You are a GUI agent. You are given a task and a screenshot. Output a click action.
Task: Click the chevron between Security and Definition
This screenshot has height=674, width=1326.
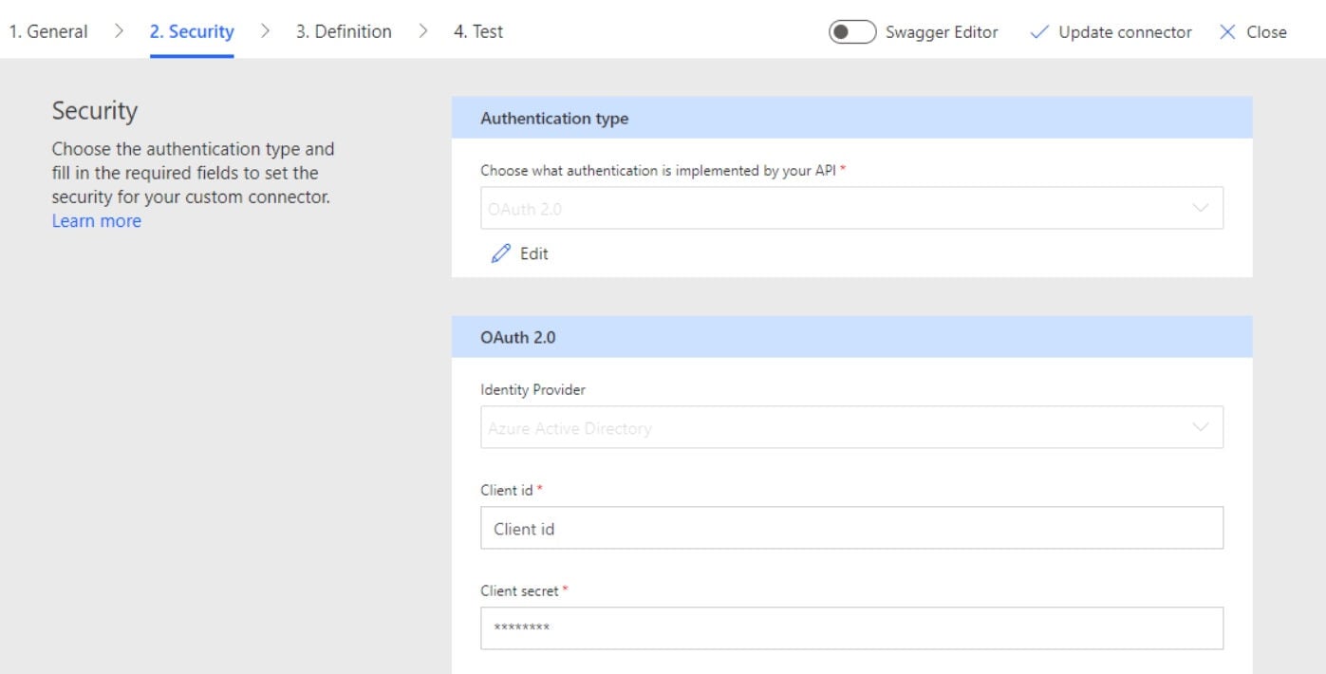click(265, 31)
